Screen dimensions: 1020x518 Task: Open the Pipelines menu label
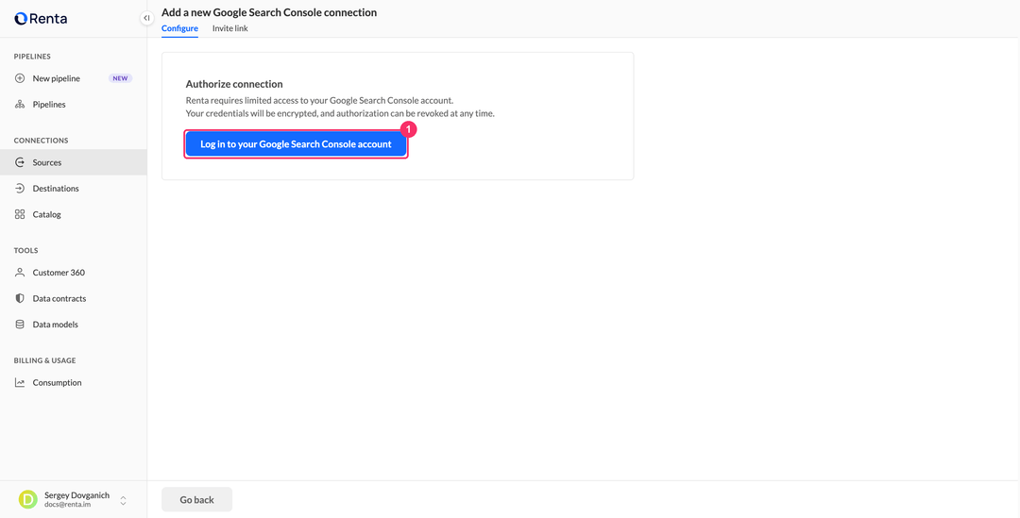click(49, 105)
